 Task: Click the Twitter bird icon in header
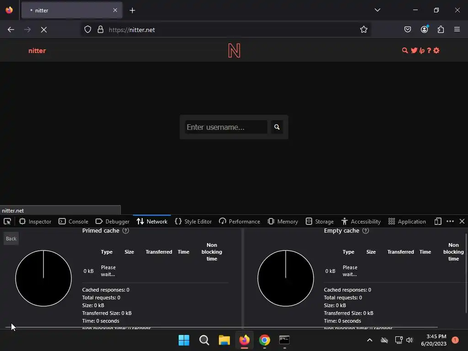414,50
